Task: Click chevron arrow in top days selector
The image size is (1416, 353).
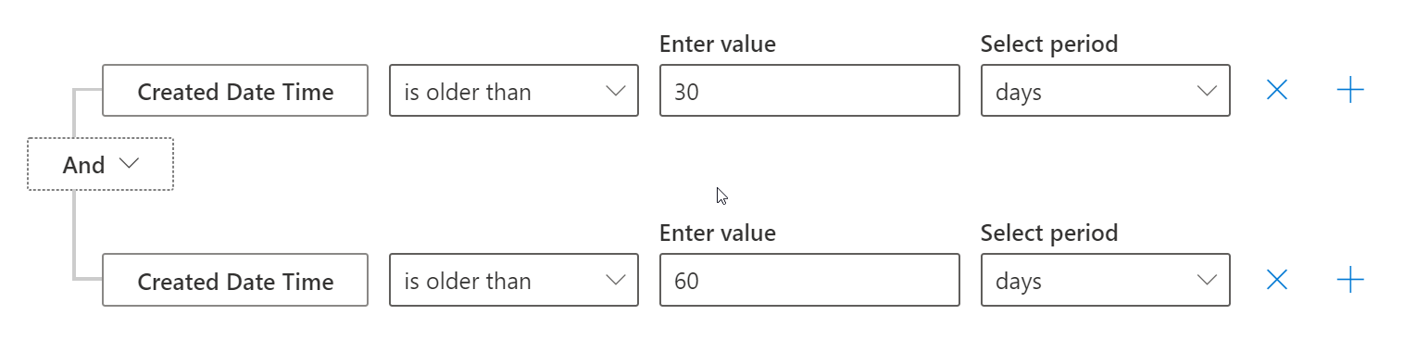Action: point(1207,91)
